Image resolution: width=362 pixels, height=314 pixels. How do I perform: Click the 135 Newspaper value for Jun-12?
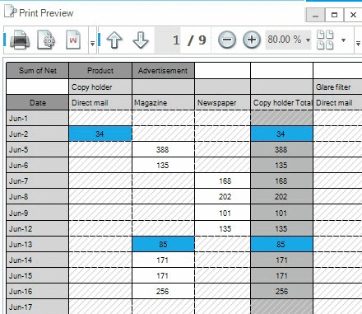click(222, 228)
